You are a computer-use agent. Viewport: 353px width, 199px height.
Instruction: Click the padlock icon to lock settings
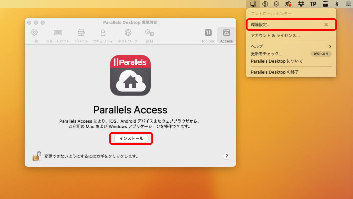[x=37, y=156]
